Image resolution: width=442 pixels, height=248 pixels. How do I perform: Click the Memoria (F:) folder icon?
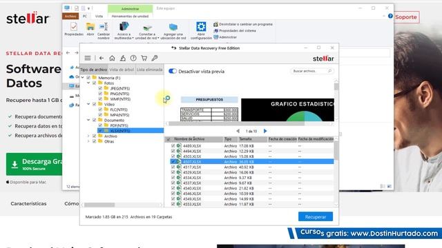pos(95,78)
